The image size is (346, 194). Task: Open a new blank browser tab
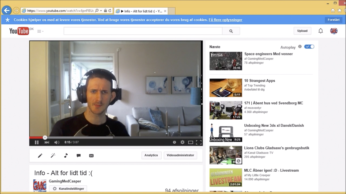[172, 11]
